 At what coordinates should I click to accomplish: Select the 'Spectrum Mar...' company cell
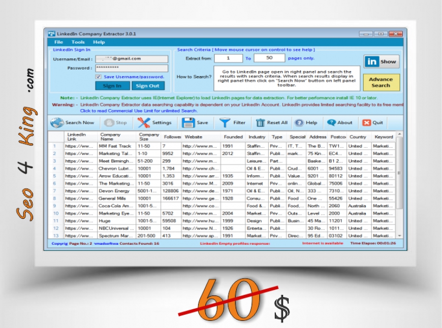click(116, 236)
